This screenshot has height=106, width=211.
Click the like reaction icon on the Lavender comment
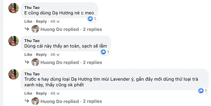point(201,90)
